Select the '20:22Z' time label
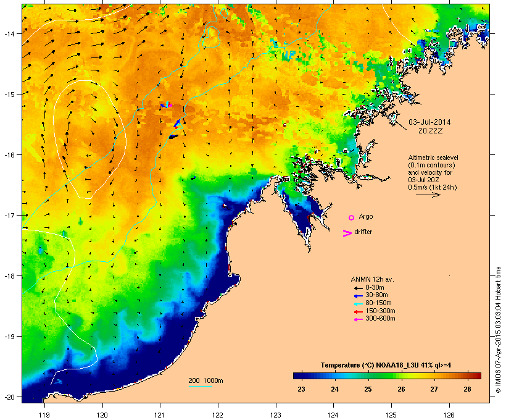The height and width of the screenshot is (420, 506). point(431,131)
